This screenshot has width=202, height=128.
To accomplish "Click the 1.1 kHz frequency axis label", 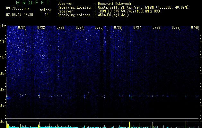I will pyautogui.click(x=3, y=42).
